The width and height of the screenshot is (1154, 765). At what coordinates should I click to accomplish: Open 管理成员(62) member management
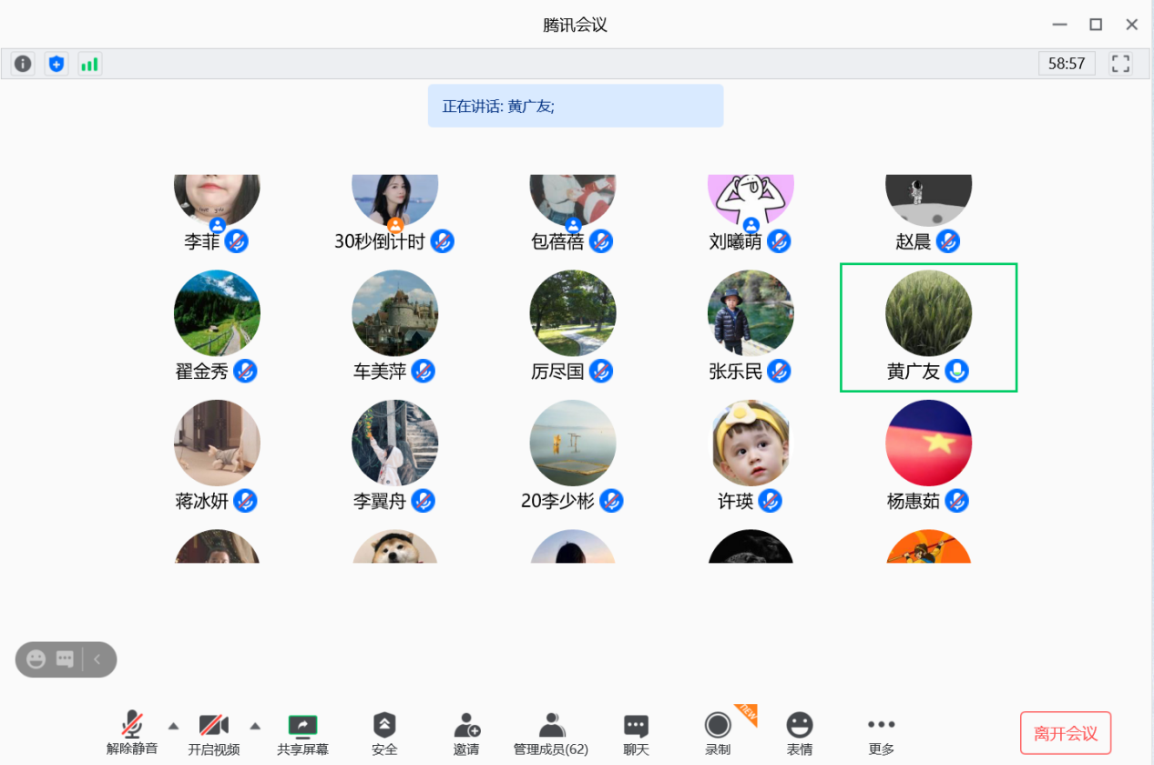point(550,734)
